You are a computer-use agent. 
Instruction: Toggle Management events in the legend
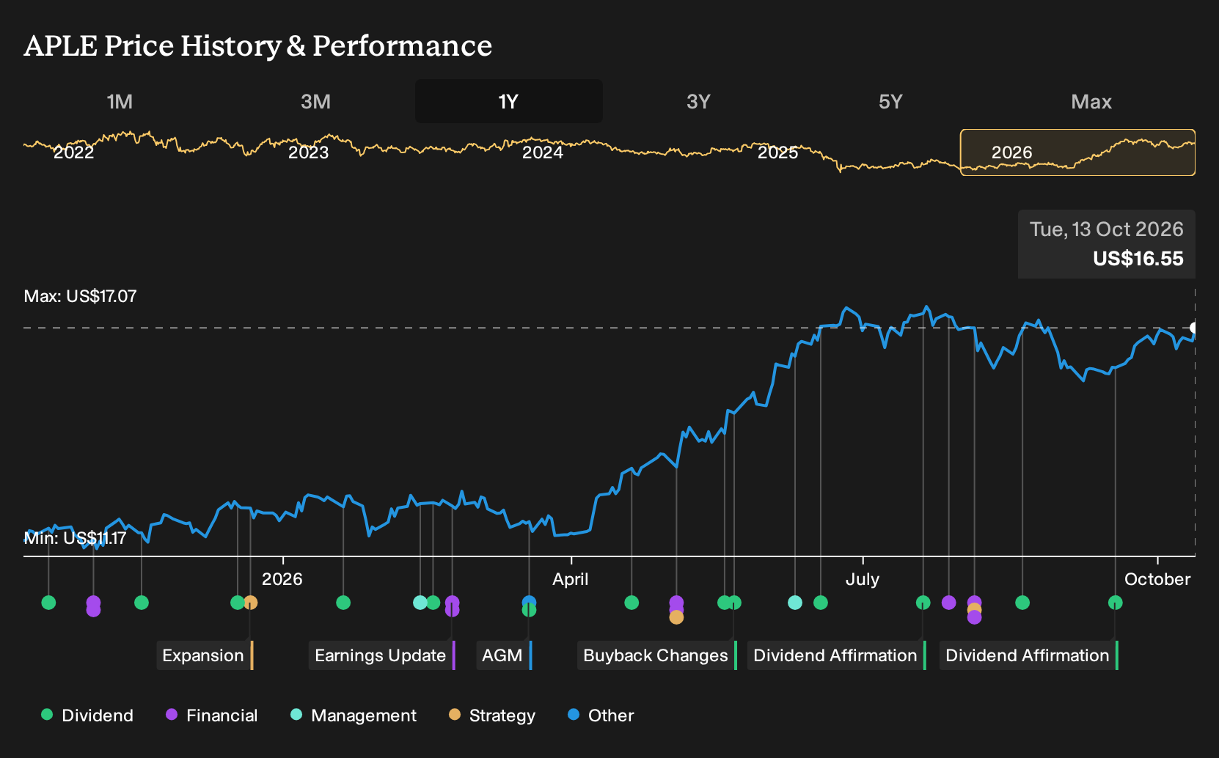tap(354, 715)
